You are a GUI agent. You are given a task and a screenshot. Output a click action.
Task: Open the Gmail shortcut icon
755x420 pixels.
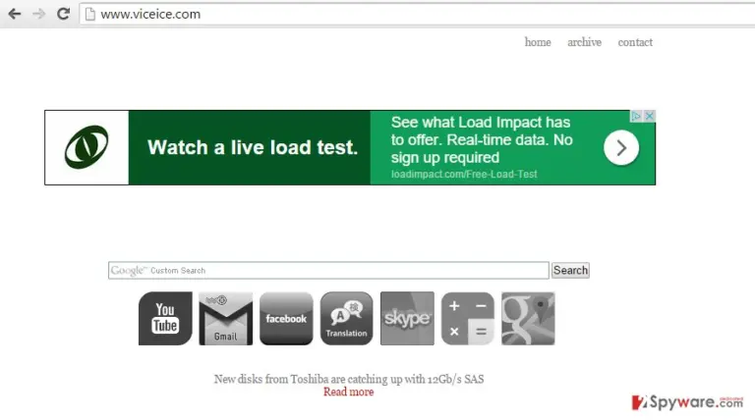[225, 318]
